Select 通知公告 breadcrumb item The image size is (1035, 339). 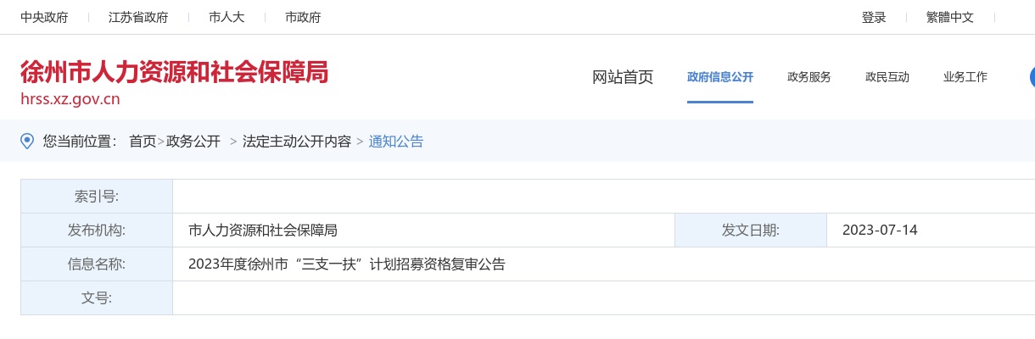coord(396,142)
